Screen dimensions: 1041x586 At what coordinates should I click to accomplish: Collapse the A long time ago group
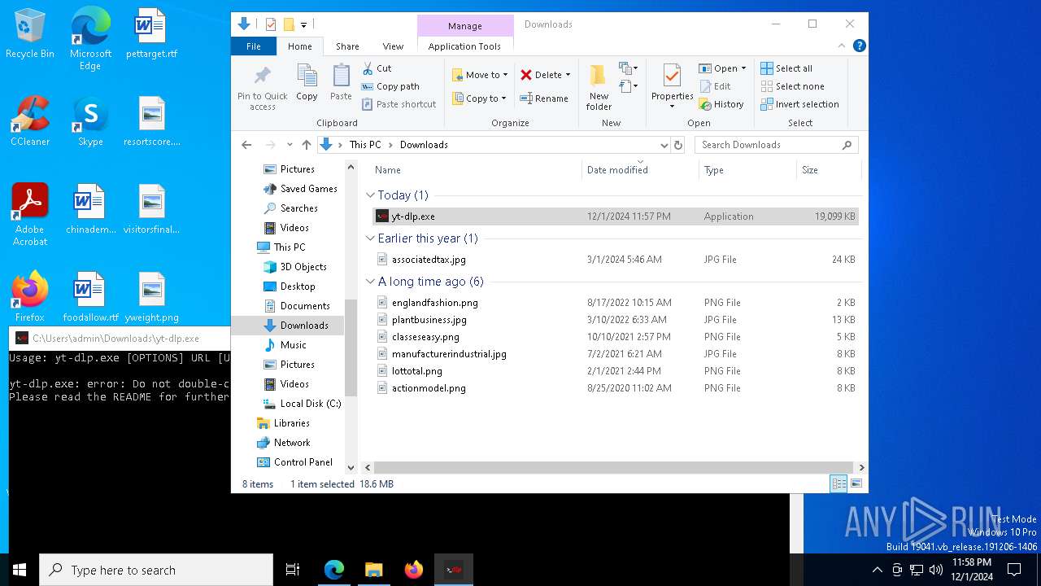click(x=371, y=282)
